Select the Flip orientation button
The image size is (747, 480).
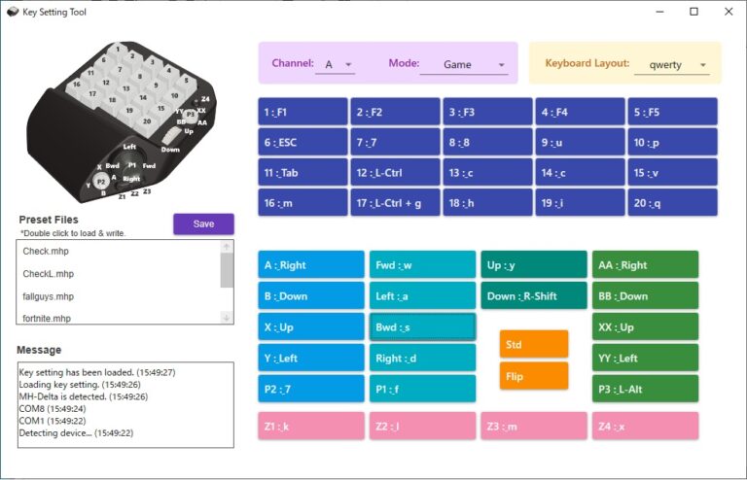coord(534,375)
